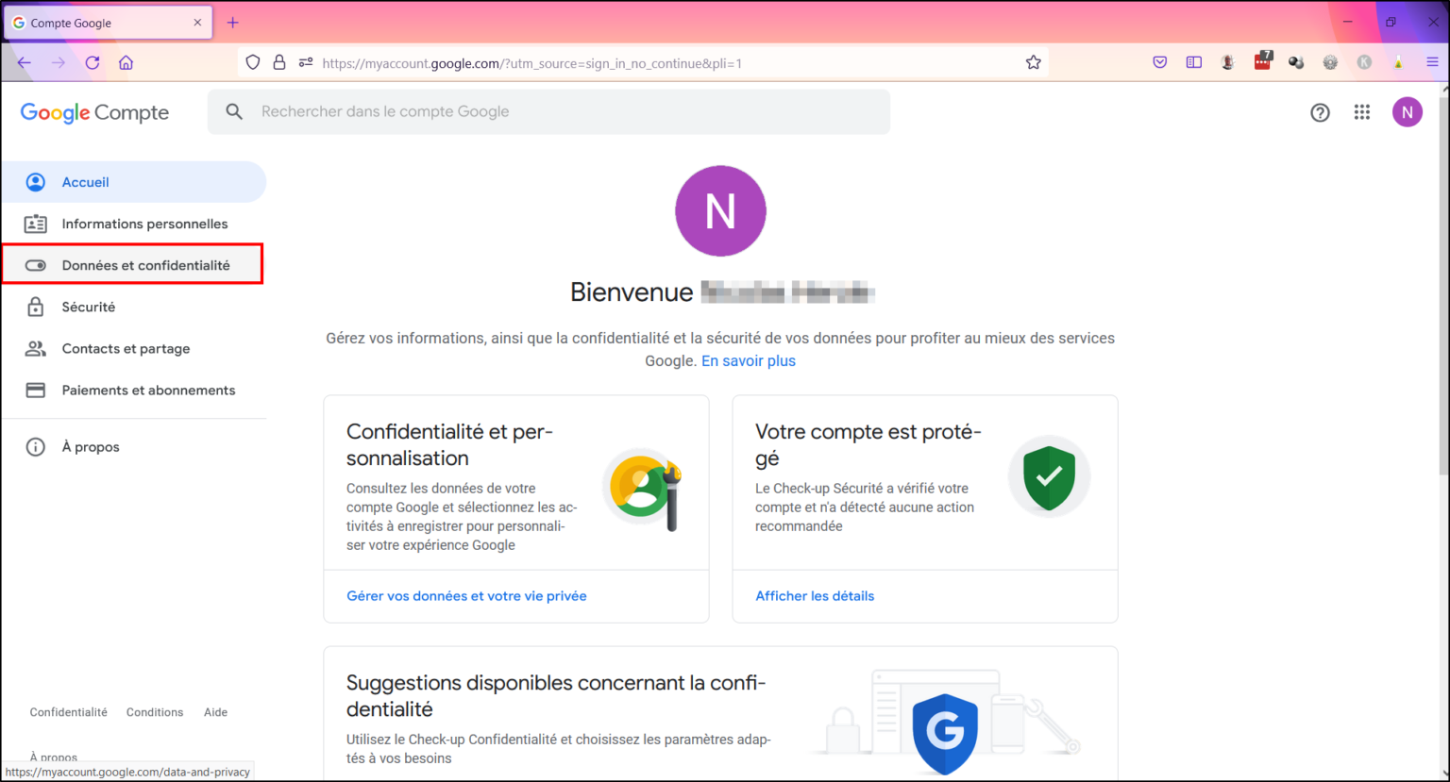Close the Compte Google tab
The height and width of the screenshot is (782, 1450).
197,23
